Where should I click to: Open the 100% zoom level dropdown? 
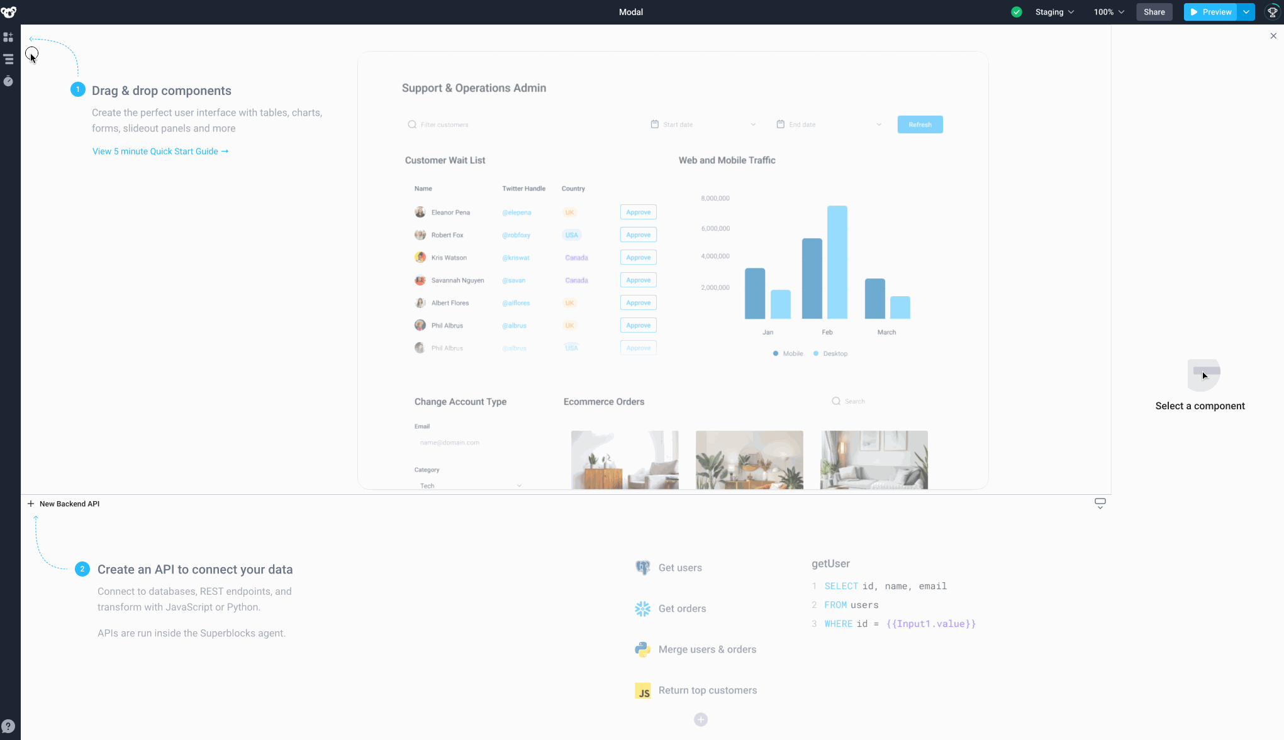[1108, 11]
